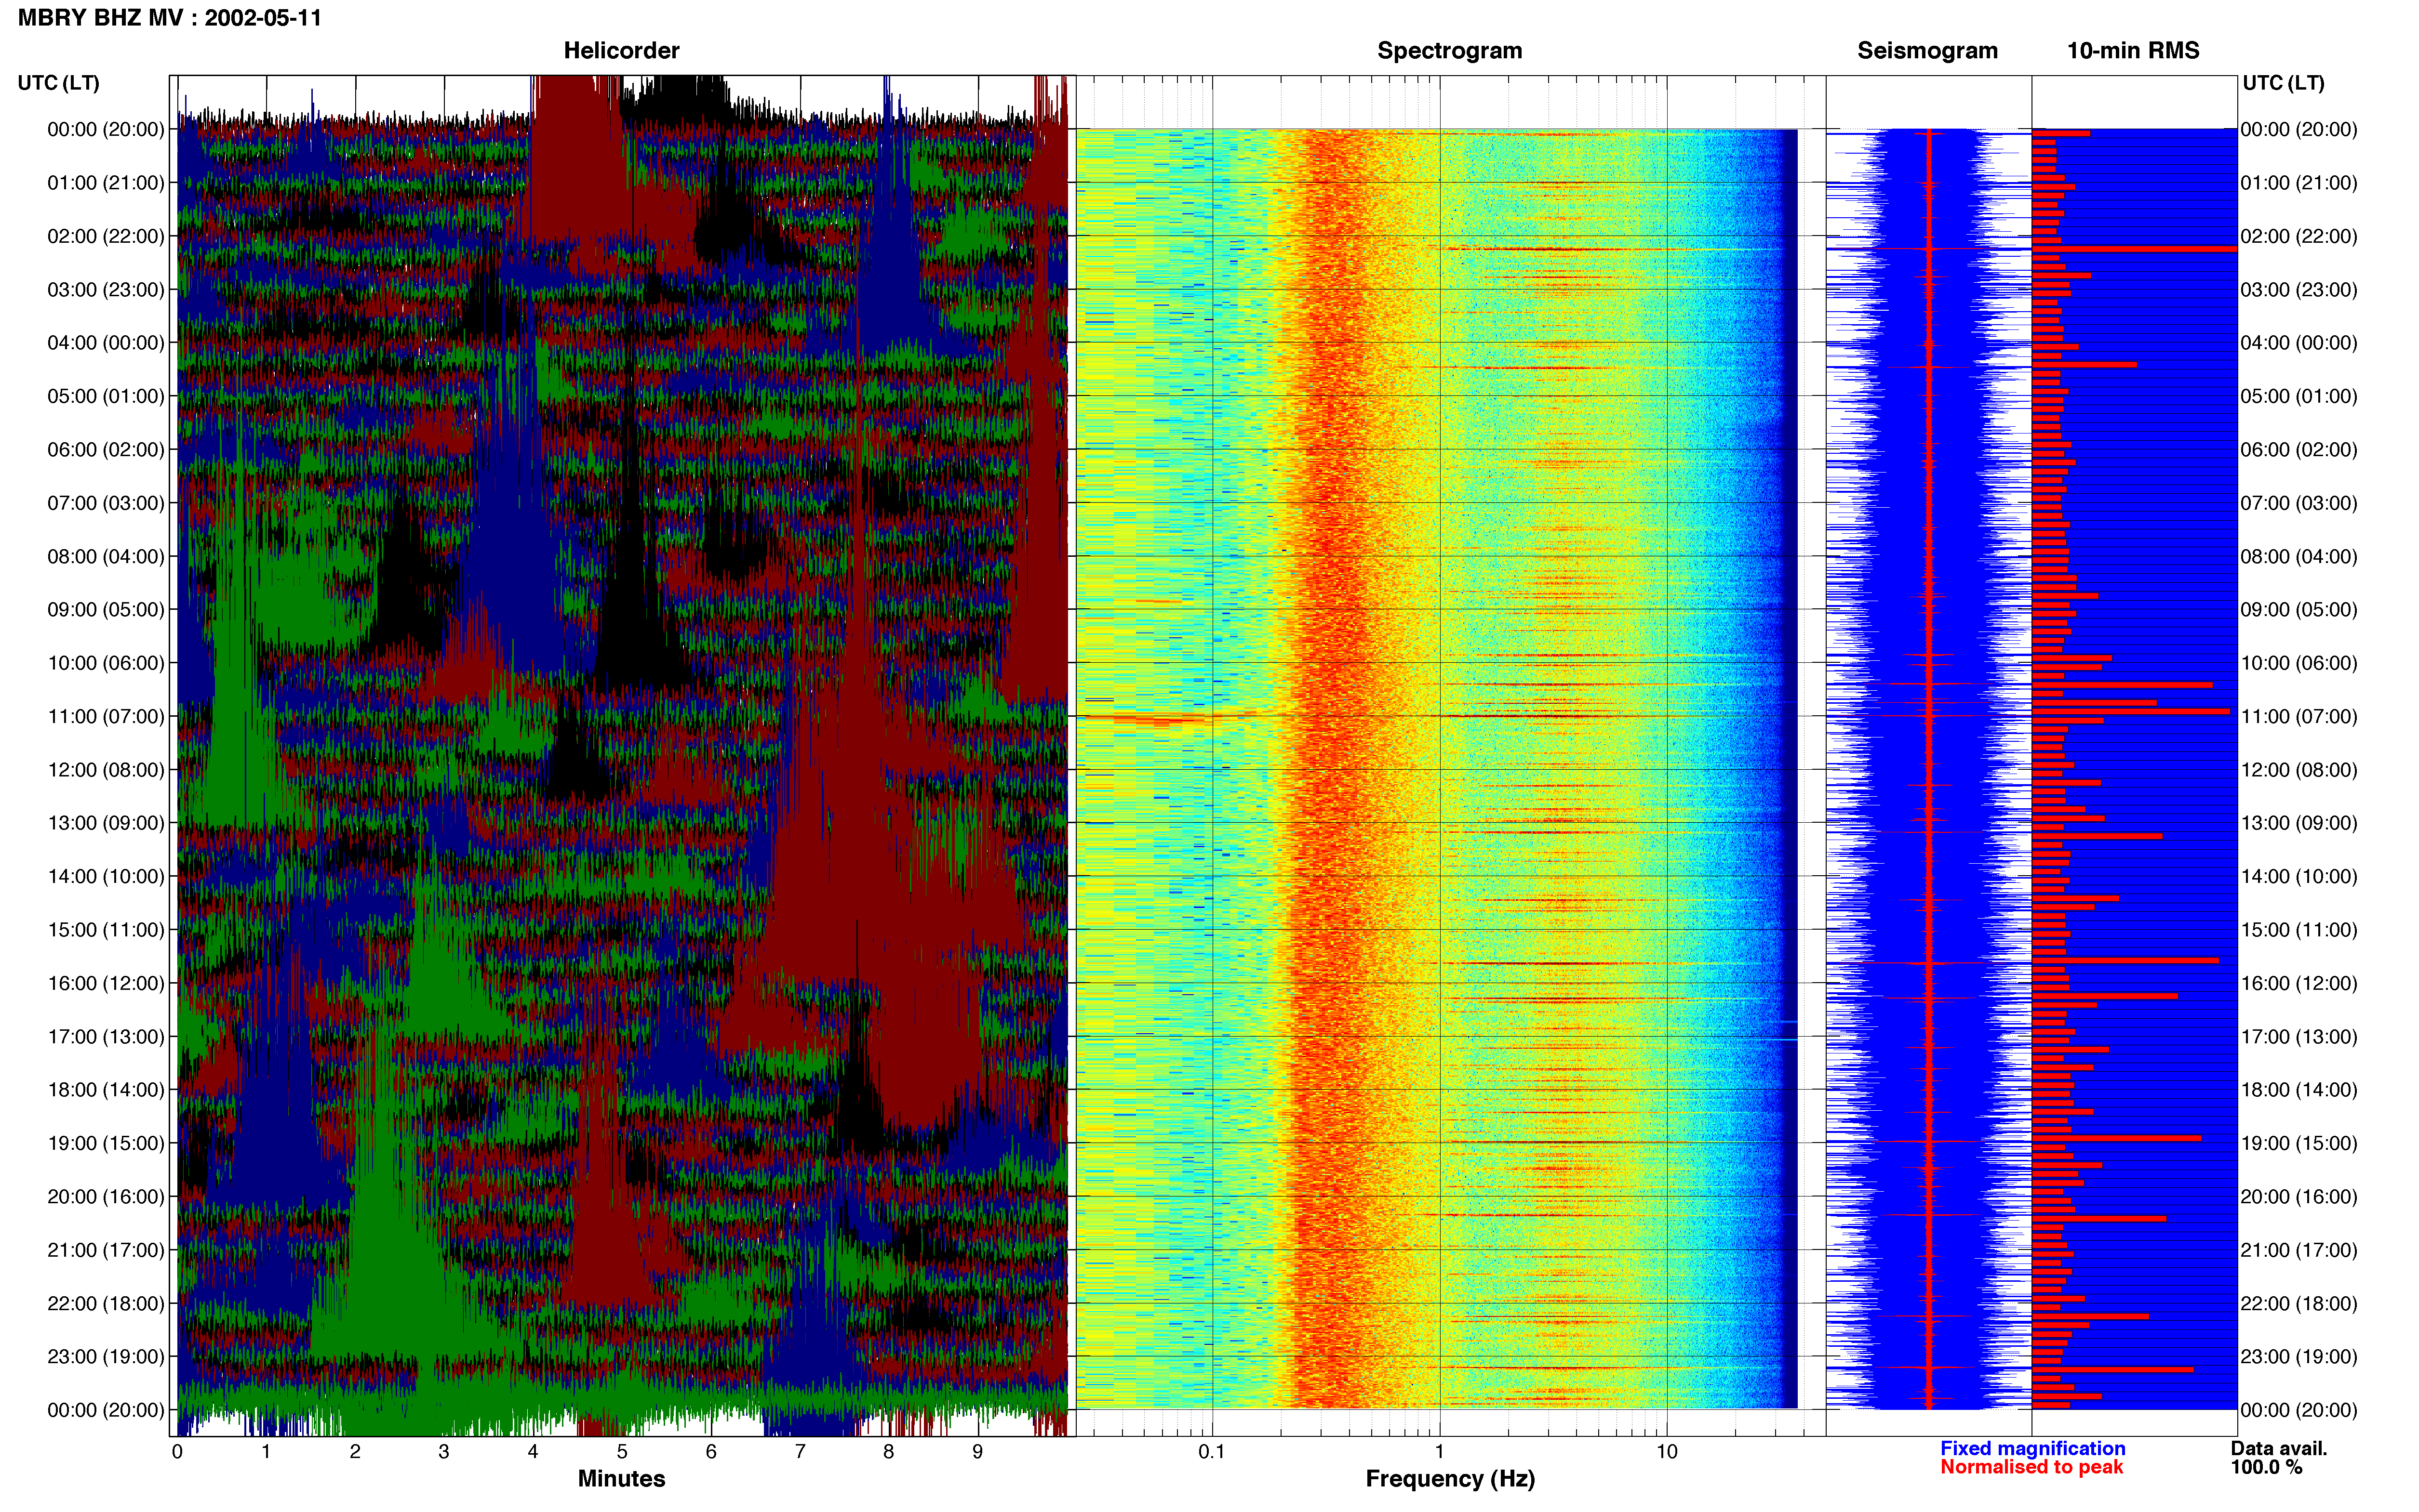
Task: Click the left 05:00 (01:00) time label
Action: click(106, 396)
